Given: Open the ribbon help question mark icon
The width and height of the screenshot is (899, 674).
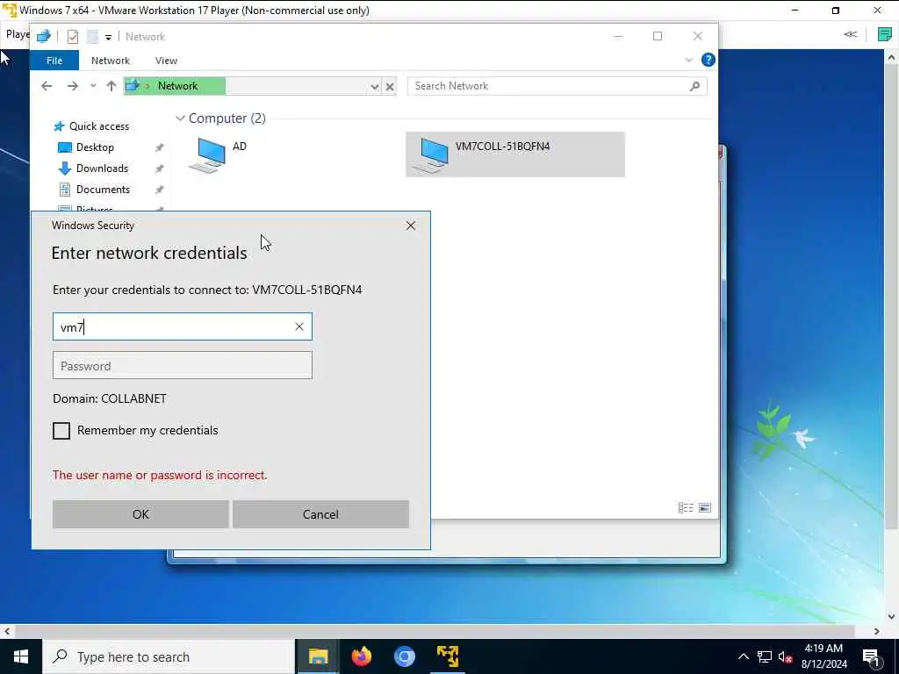Looking at the screenshot, I should tap(708, 61).
